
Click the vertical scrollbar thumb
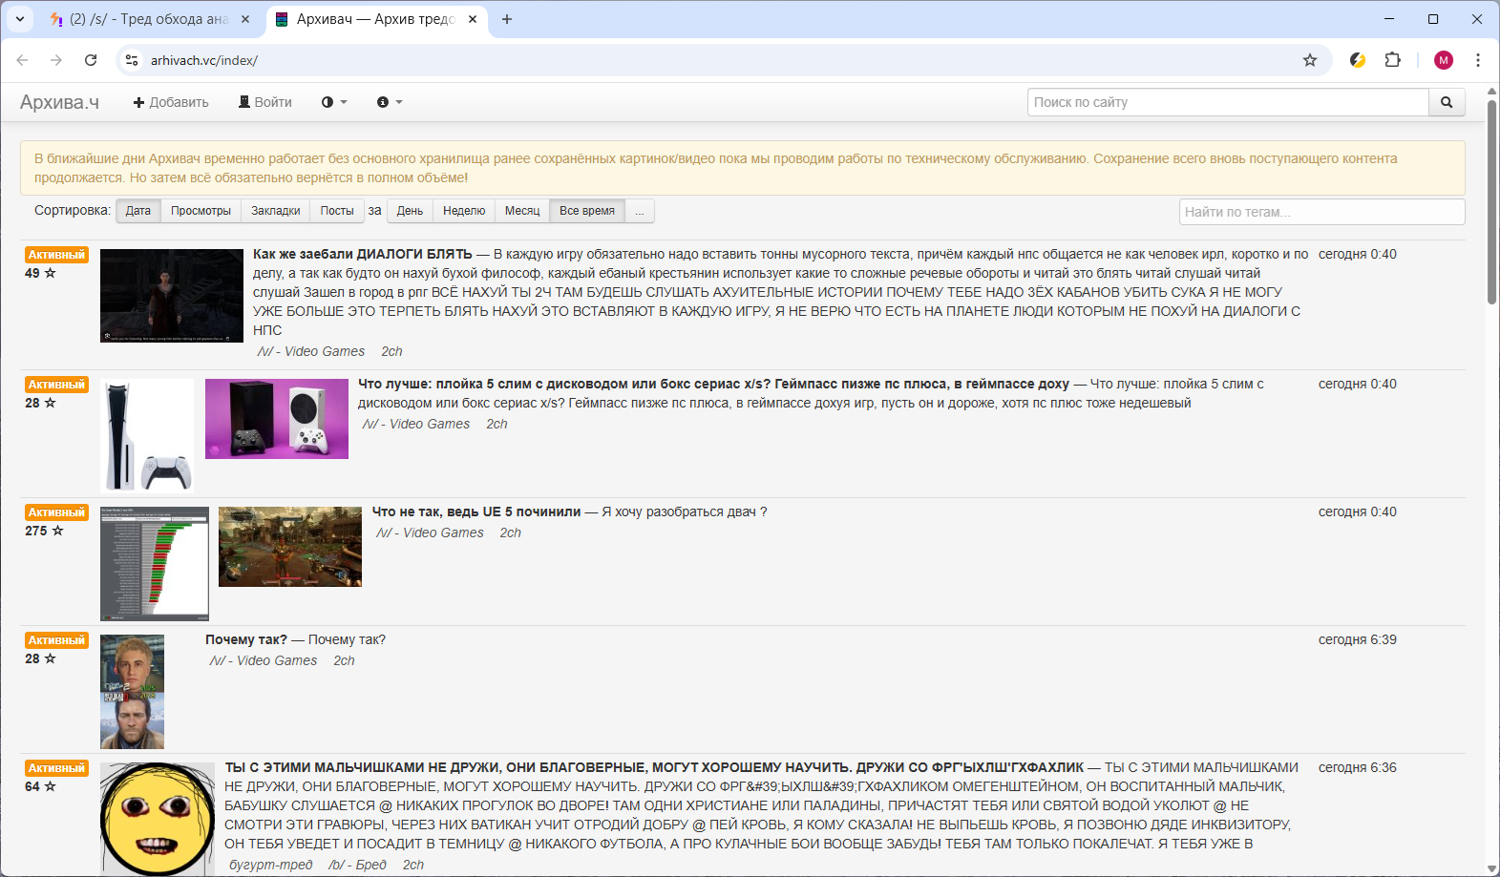[x=1491, y=202]
